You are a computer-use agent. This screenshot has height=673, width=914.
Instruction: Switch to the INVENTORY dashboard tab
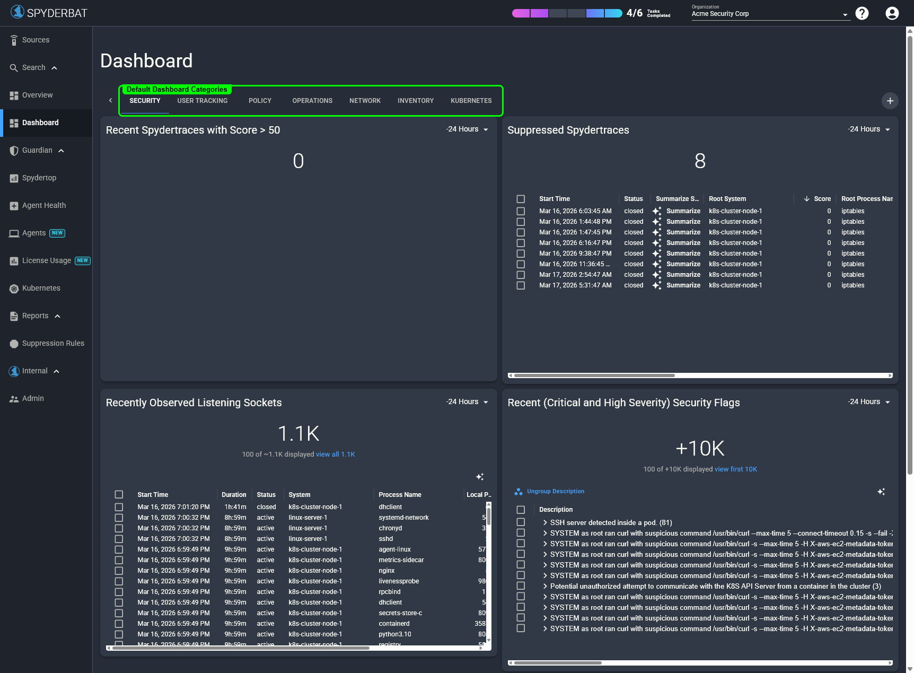[416, 101]
